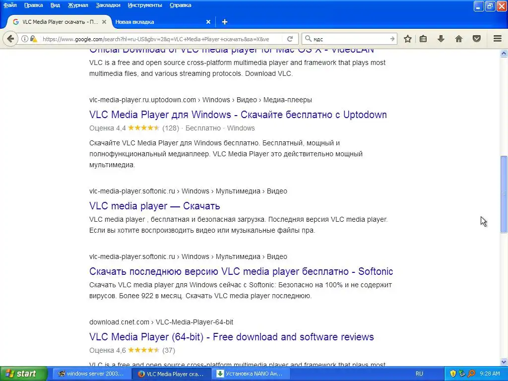Open VLC Media Player для Windows Uptodown link

point(238,115)
